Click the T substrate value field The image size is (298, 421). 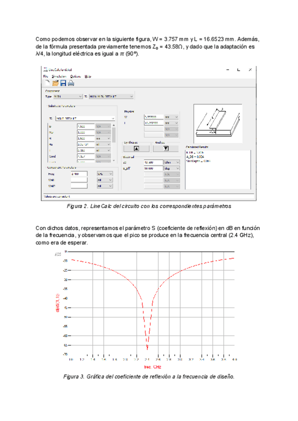click(86, 150)
